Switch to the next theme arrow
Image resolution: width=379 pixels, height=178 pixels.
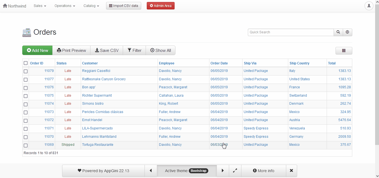point(222,171)
